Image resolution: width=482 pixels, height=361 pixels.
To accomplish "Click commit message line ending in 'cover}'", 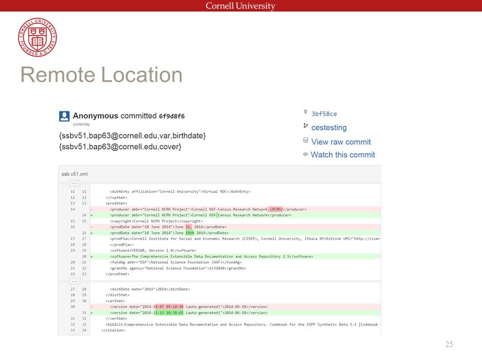I will coord(120,147).
